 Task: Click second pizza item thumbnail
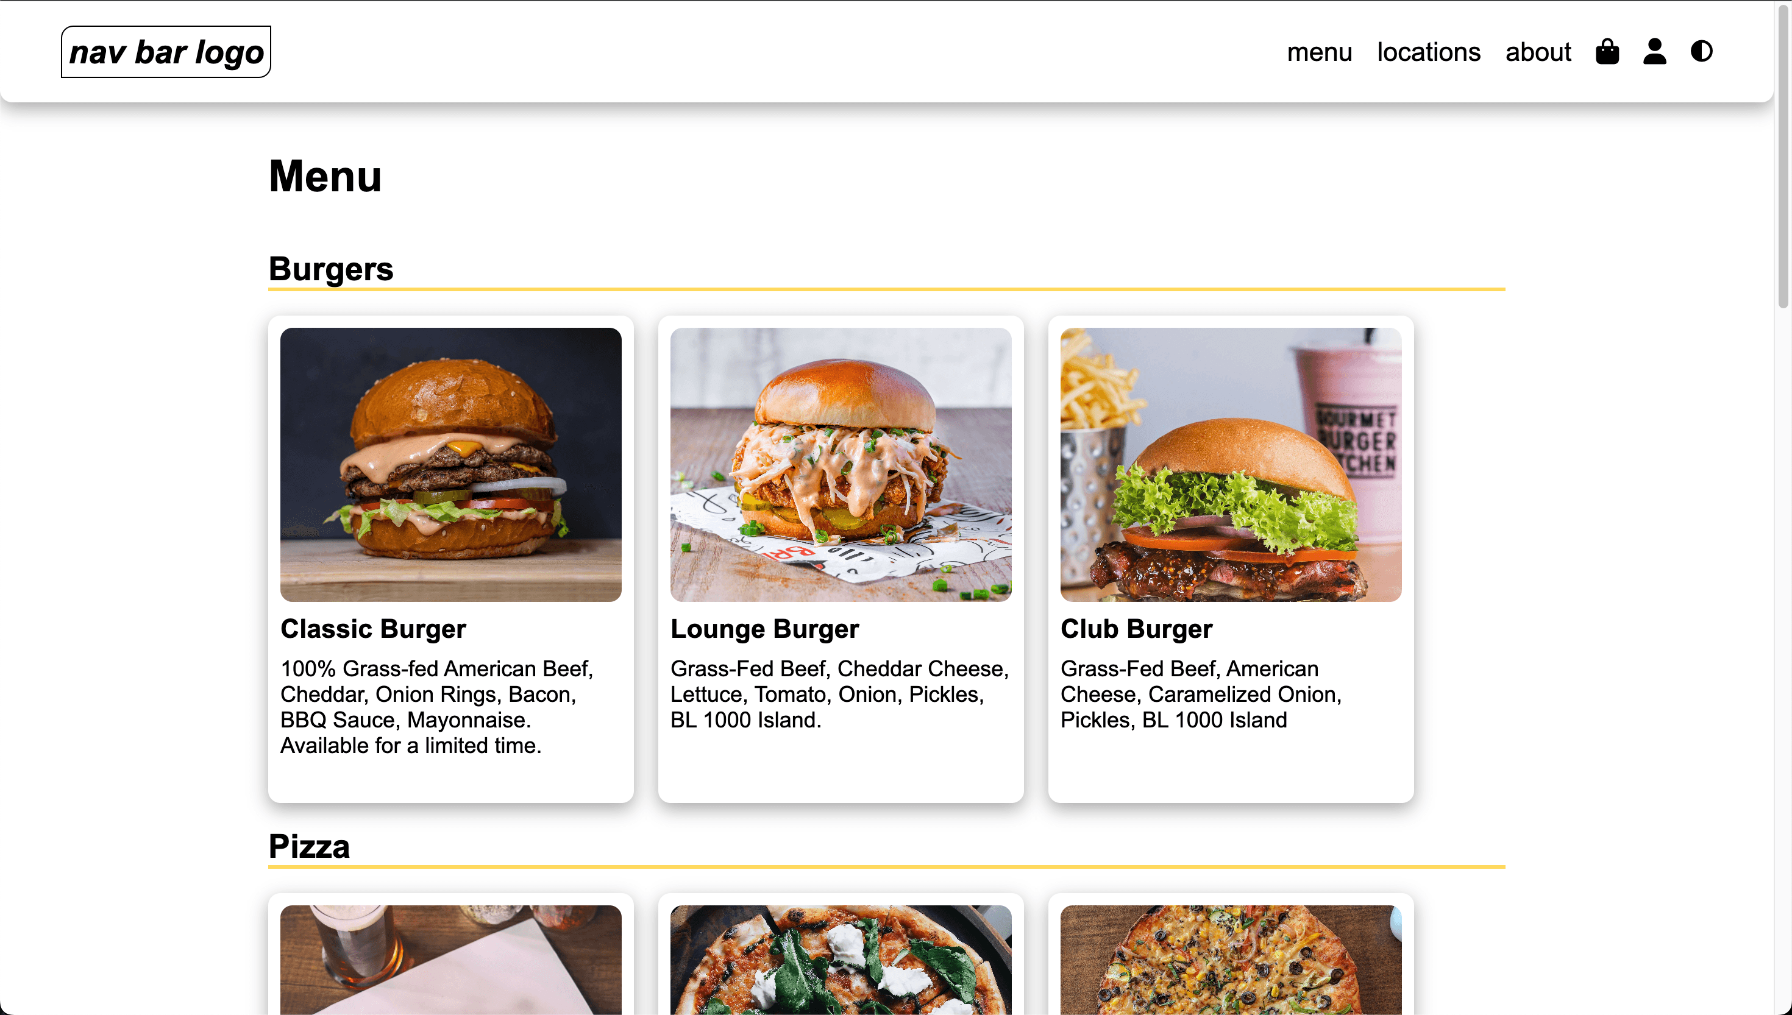[x=841, y=960]
